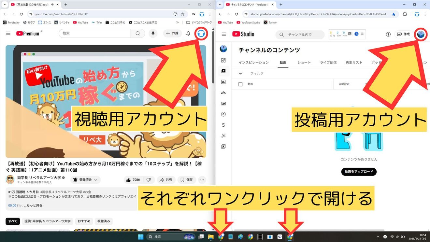Click the 共有 share button

click(x=166, y=180)
